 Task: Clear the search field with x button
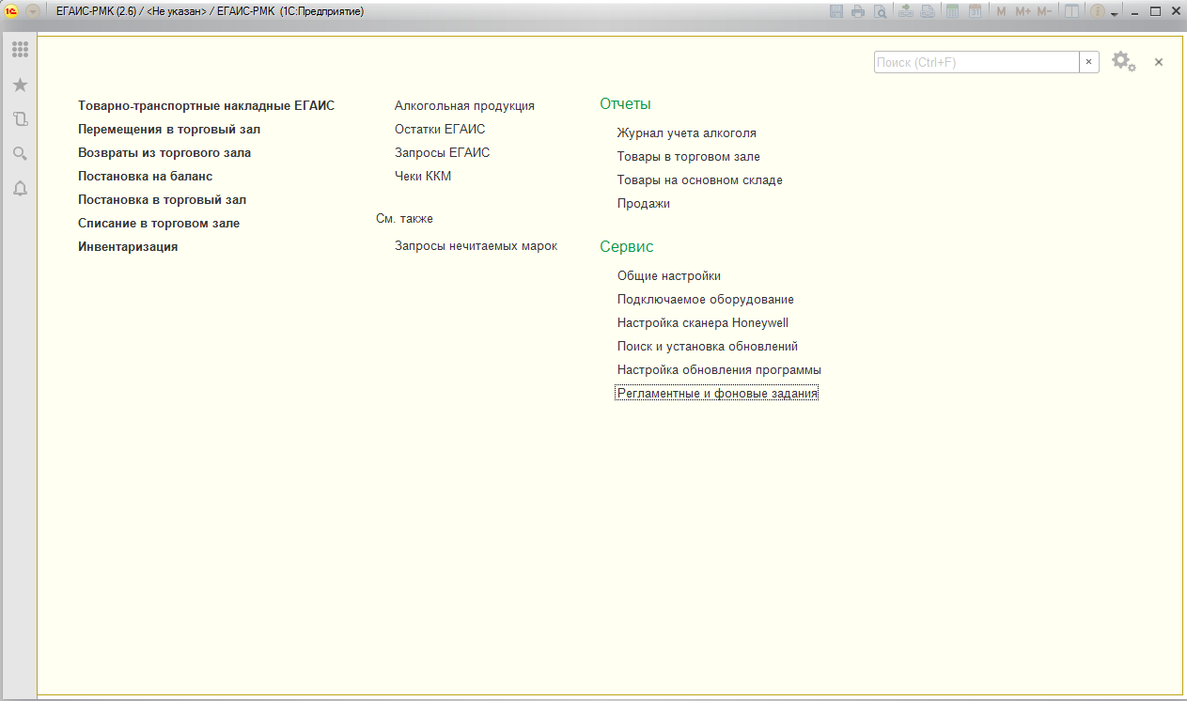1089,62
